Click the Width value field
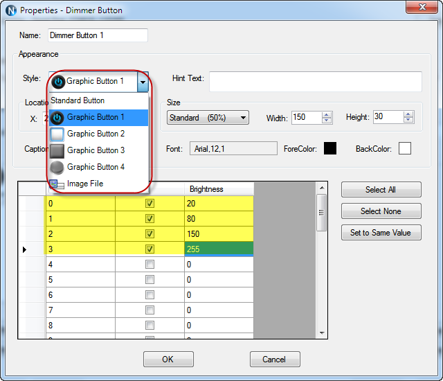The width and height of the screenshot is (443, 381). [x=307, y=117]
